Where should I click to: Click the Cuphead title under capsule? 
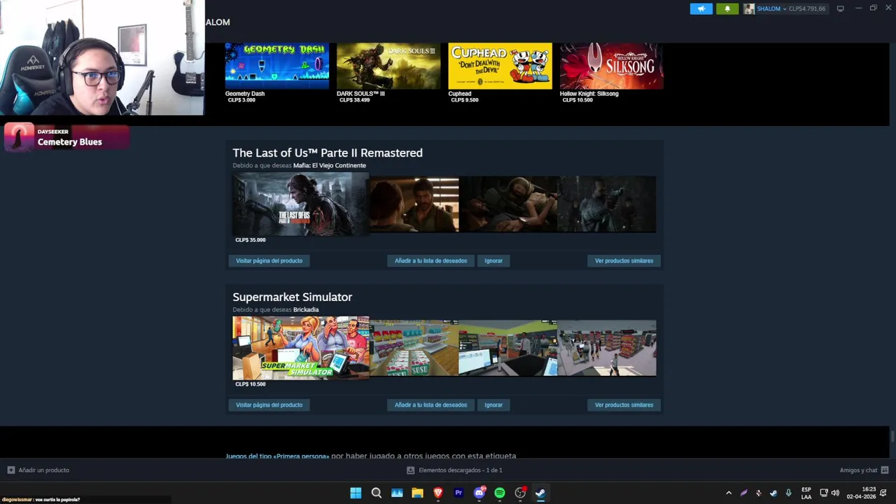point(460,94)
